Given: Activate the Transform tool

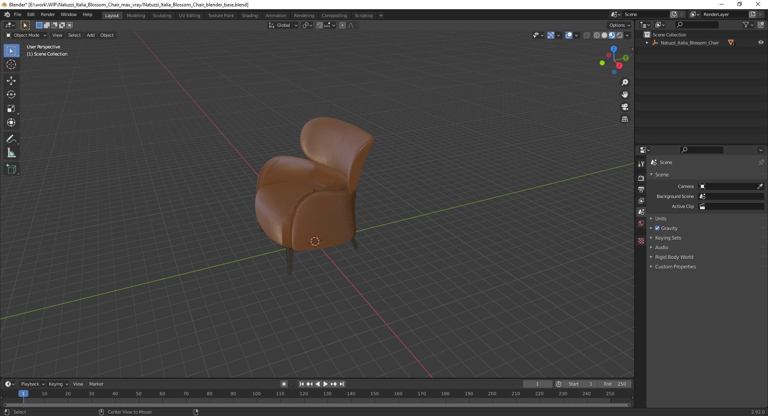Looking at the screenshot, I should click(11, 123).
